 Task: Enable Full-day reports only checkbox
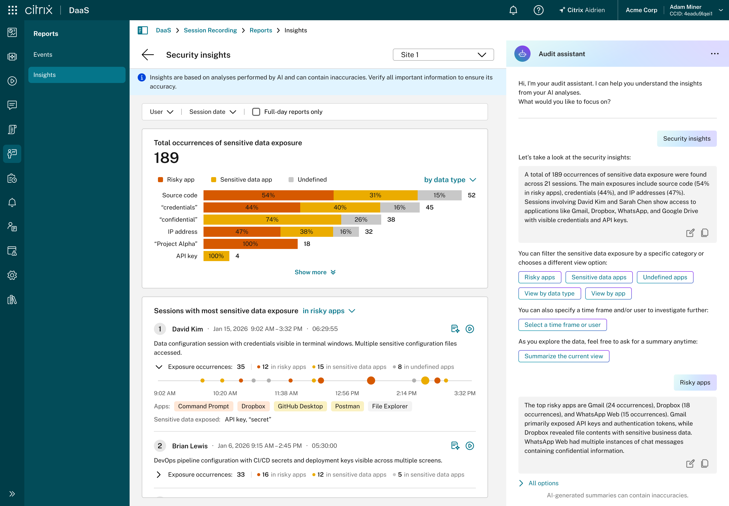pyautogui.click(x=256, y=112)
